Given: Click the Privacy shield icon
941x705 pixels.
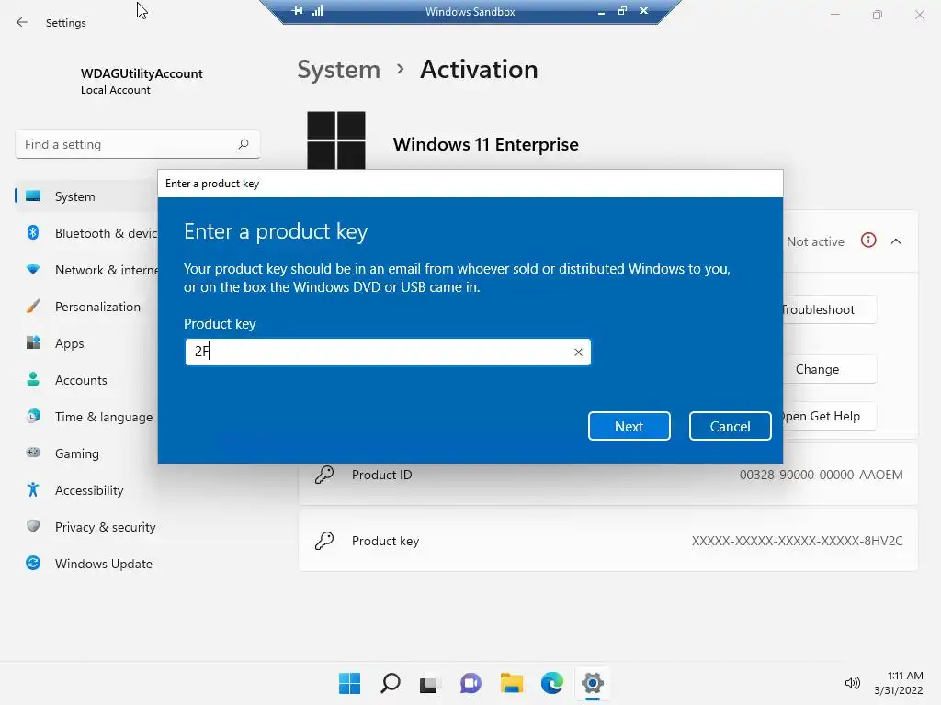Looking at the screenshot, I should [x=33, y=526].
